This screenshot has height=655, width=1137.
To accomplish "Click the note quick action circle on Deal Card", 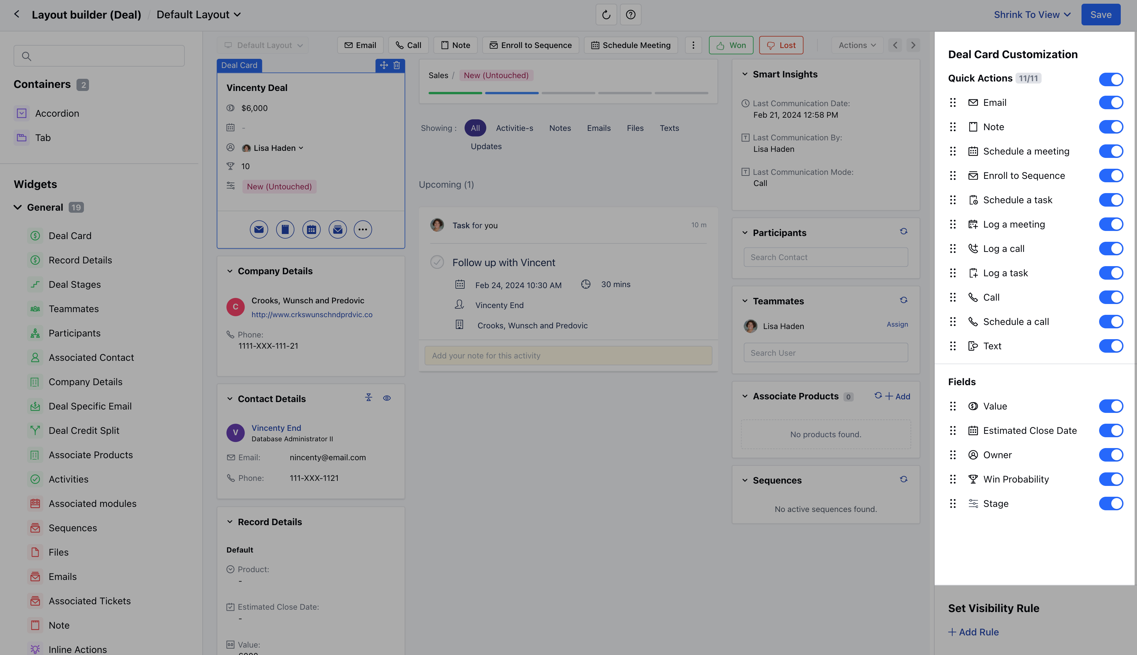I will pos(285,229).
